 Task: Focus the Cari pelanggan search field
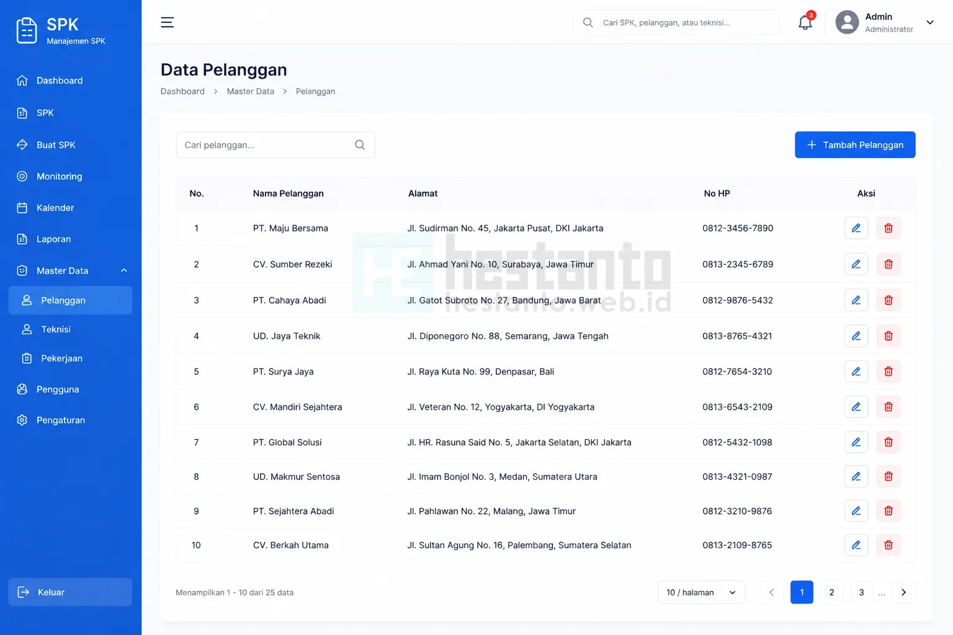tap(275, 144)
